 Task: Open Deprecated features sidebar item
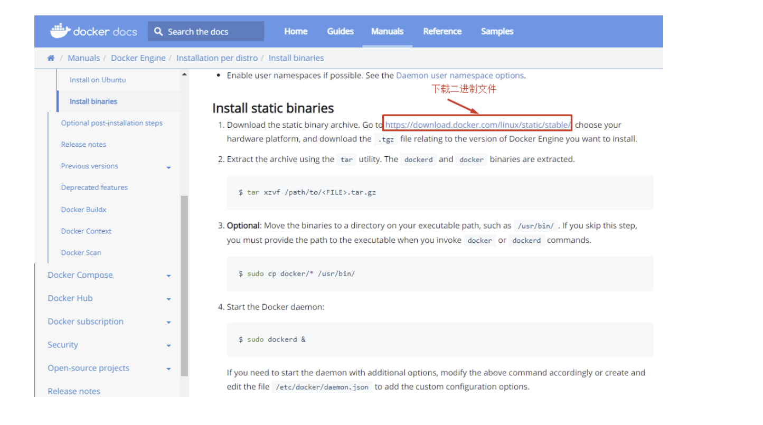(94, 187)
